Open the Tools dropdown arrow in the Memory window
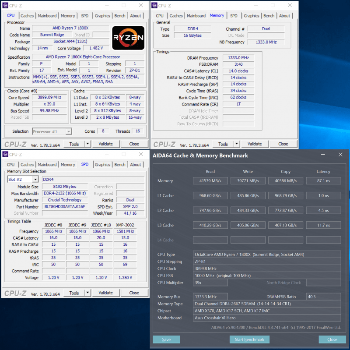This screenshot has width=350, height=350. (236, 144)
